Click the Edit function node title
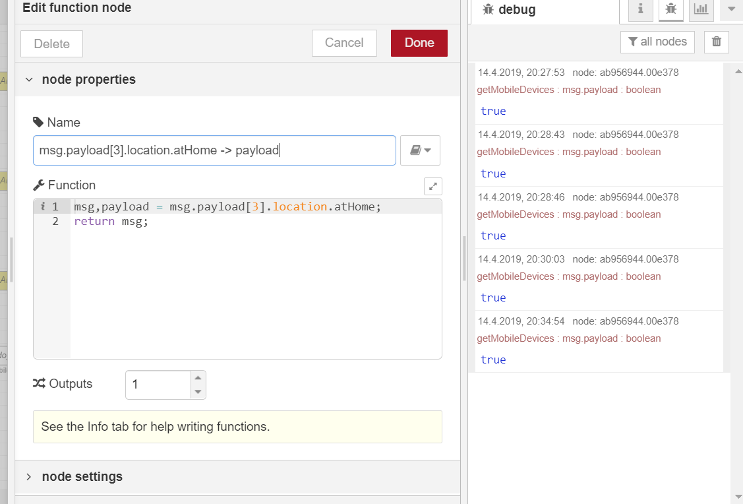The height and width of the screenshot is (504, 743). (76, 7)
